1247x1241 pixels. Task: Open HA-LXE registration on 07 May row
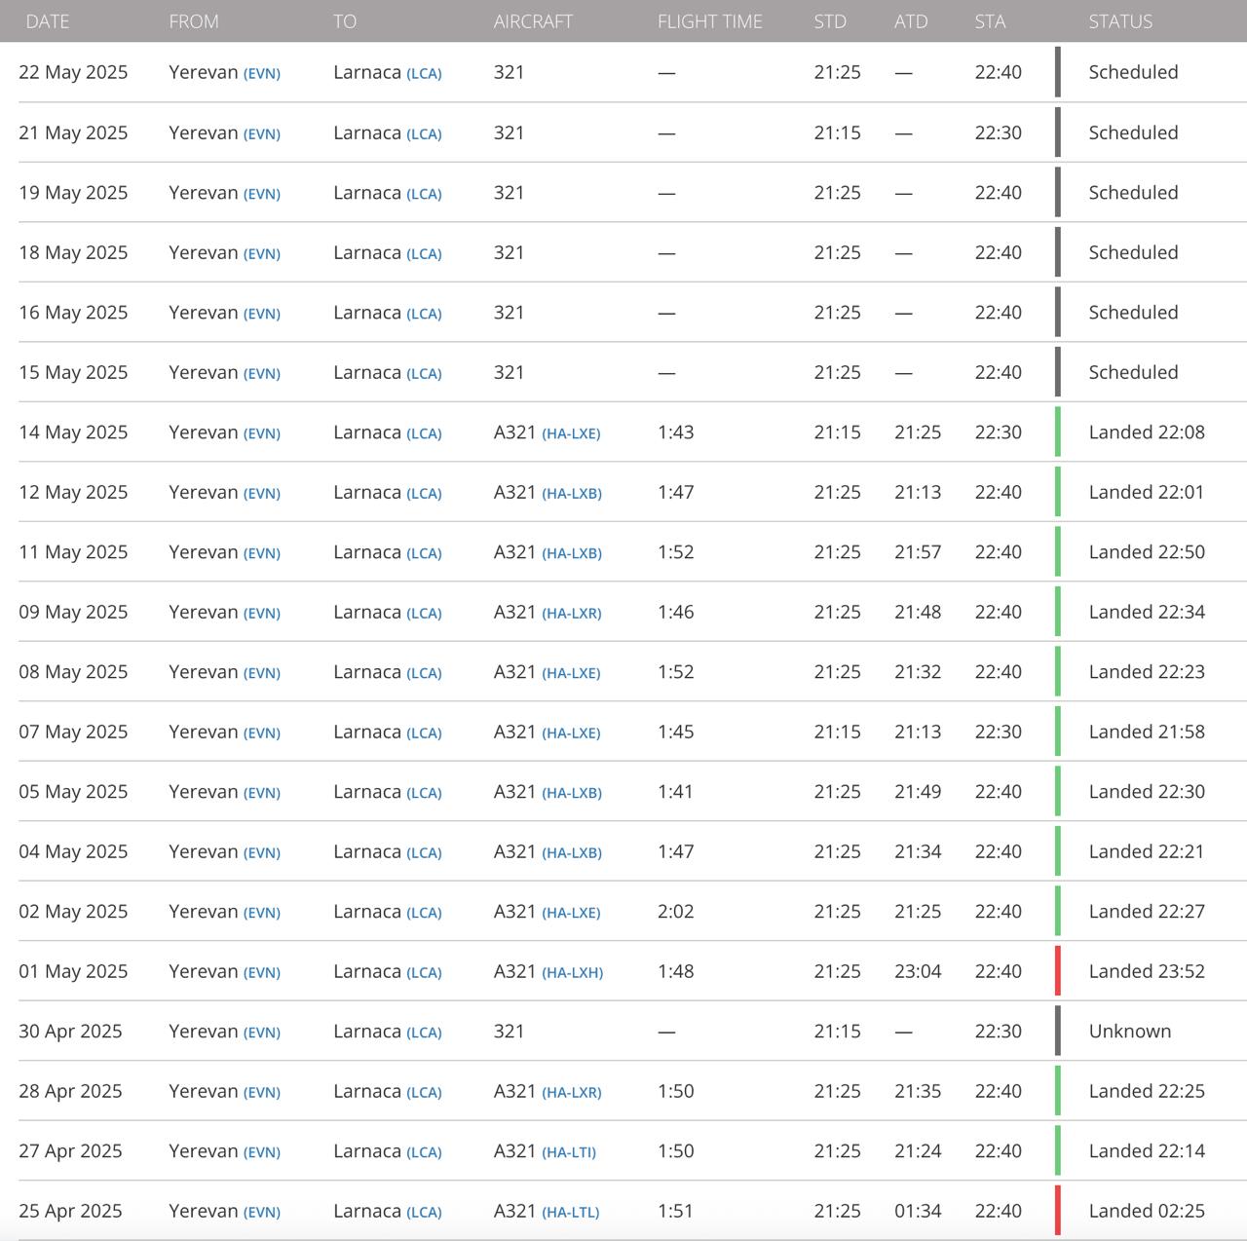[x=571, y=733]
